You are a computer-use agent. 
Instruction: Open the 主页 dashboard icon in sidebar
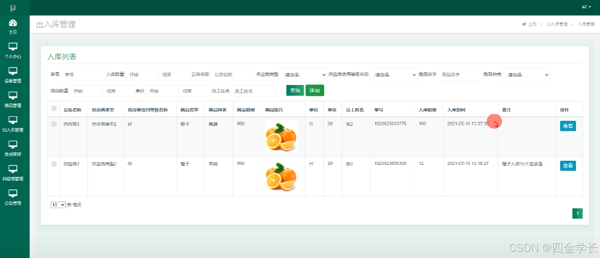[x=13, y=23]
